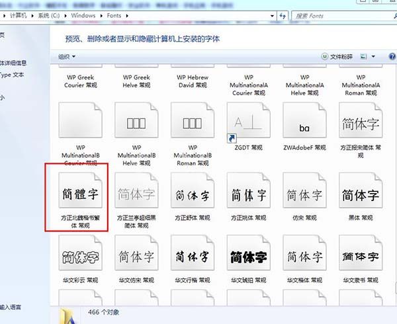The height and width of the screenshot is (324, 397).
Task: Select the 华文仿宋 font icon
Action: point(136,253)
